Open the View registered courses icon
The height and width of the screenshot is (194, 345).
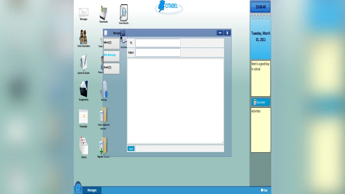click(103, 116)
